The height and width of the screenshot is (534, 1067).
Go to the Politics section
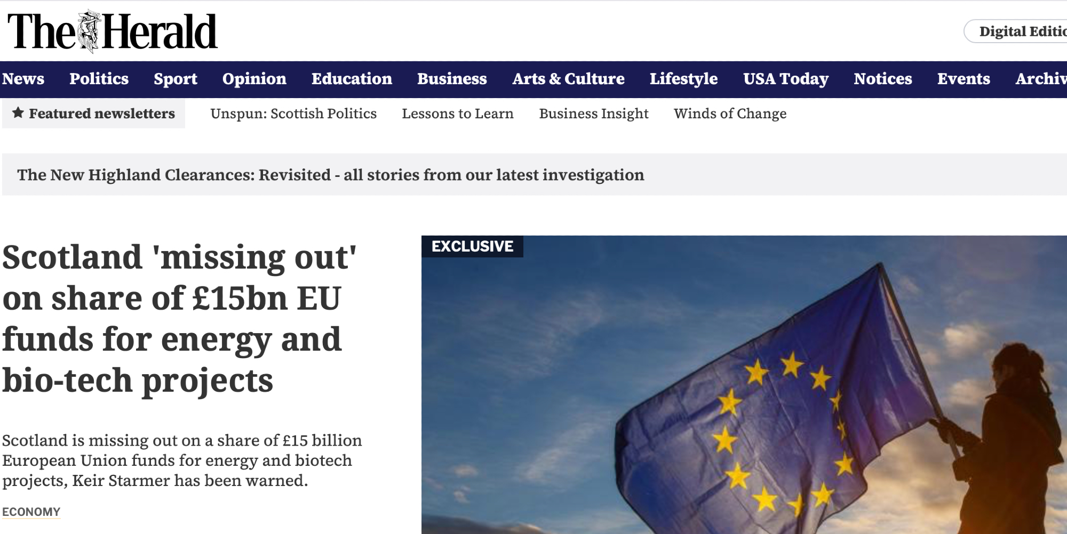pos(99,79)
